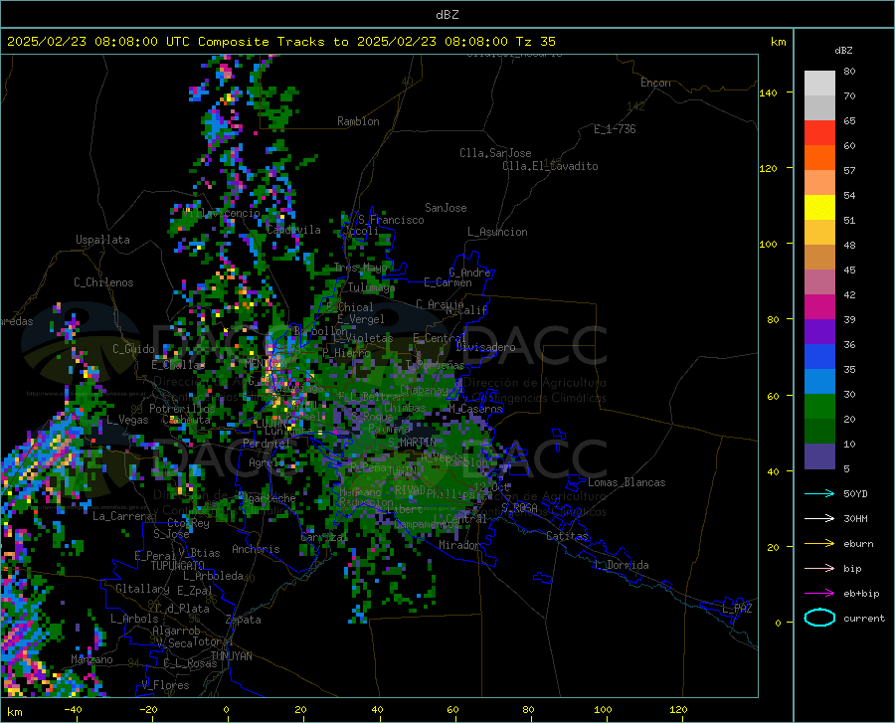This screenshot has width=895, height=723.
Task: Select the yellow 51 dBZ color swatch
Action: (819, 208)
